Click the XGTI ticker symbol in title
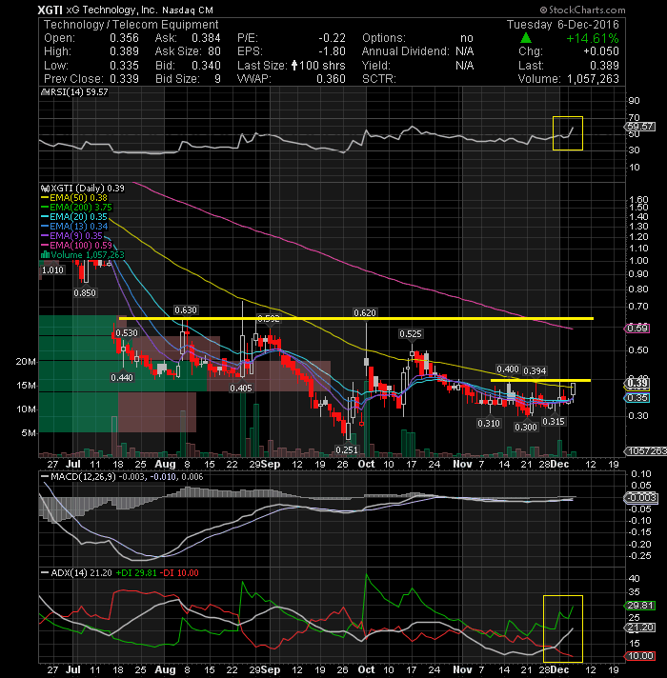667x678 pixels. 50,10
